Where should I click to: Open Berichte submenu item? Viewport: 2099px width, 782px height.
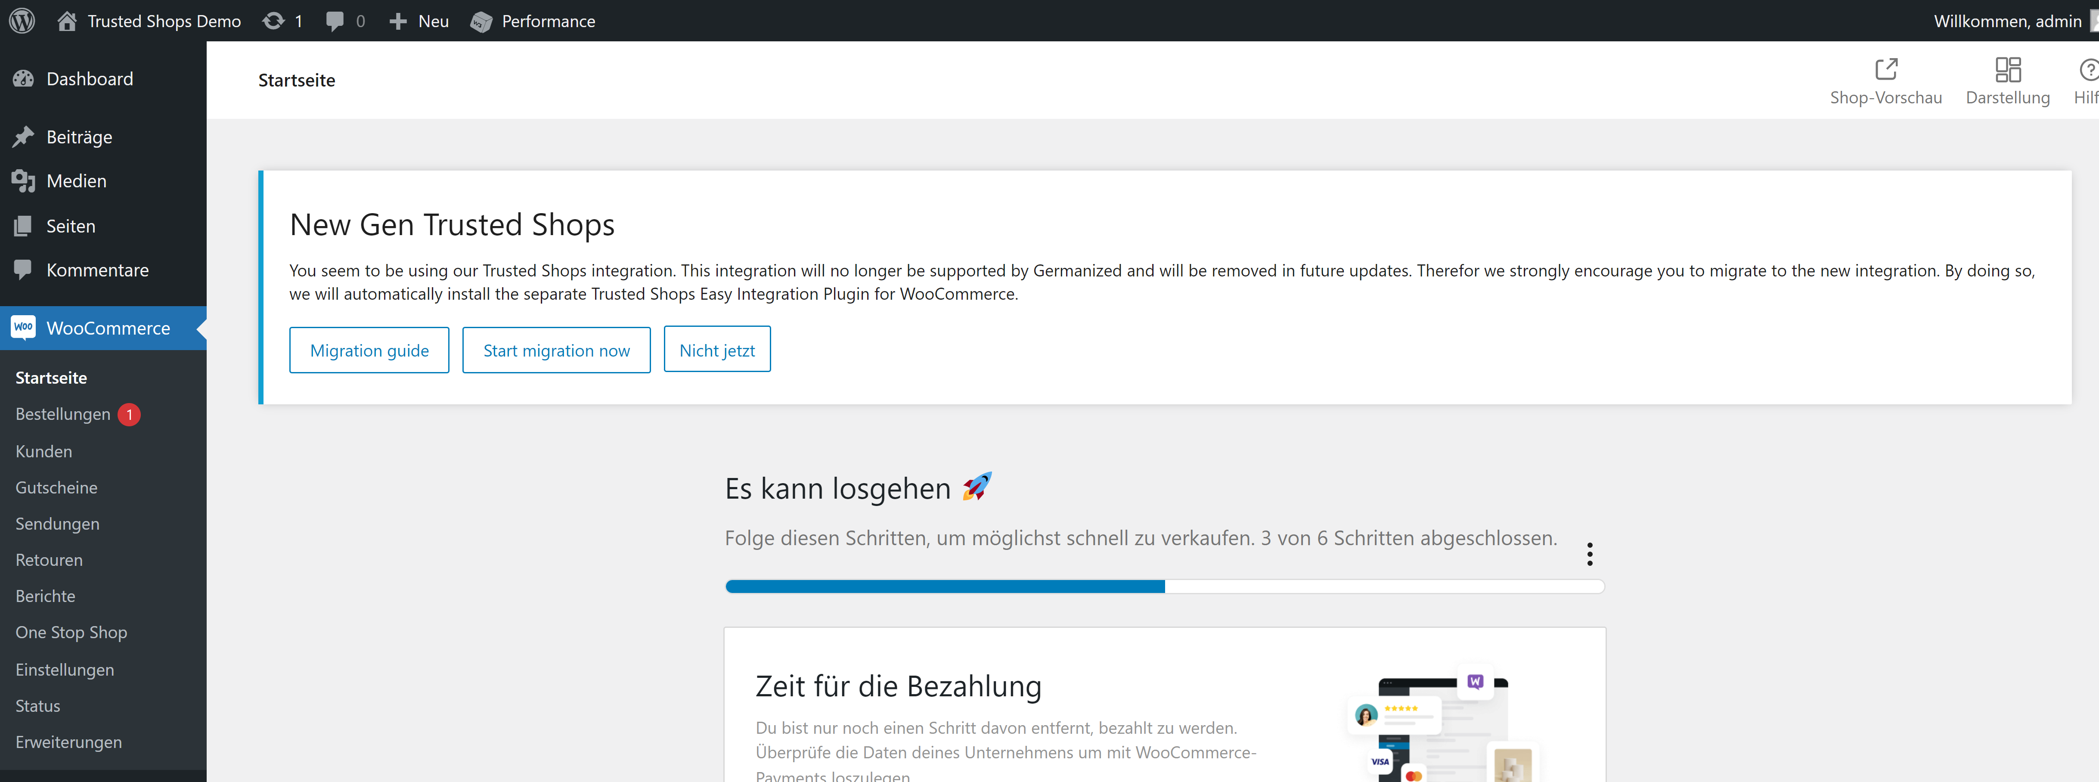click(x=45, y=596)
